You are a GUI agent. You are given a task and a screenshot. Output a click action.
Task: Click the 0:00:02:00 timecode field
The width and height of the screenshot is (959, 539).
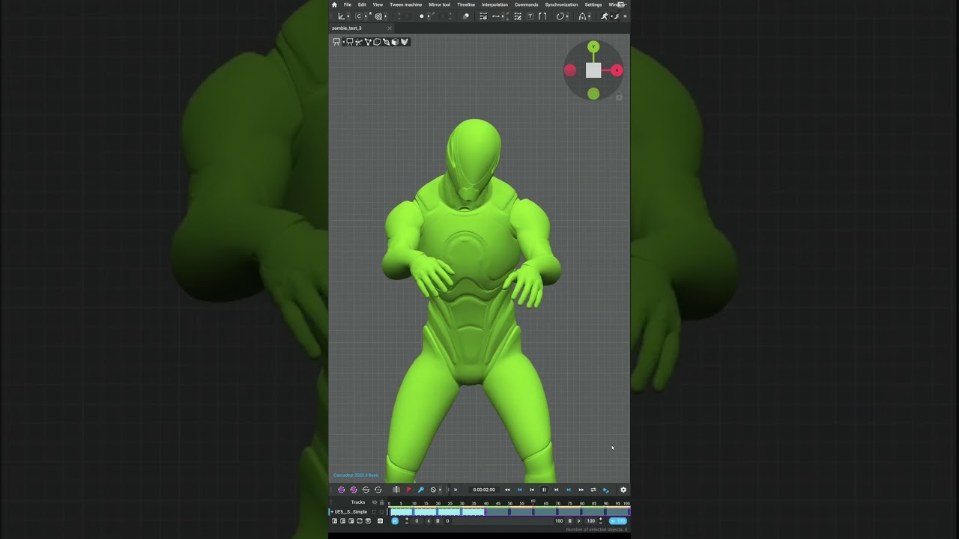pos(484,490)
